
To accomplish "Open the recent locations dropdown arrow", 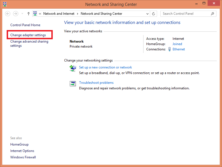I will 22,14.
